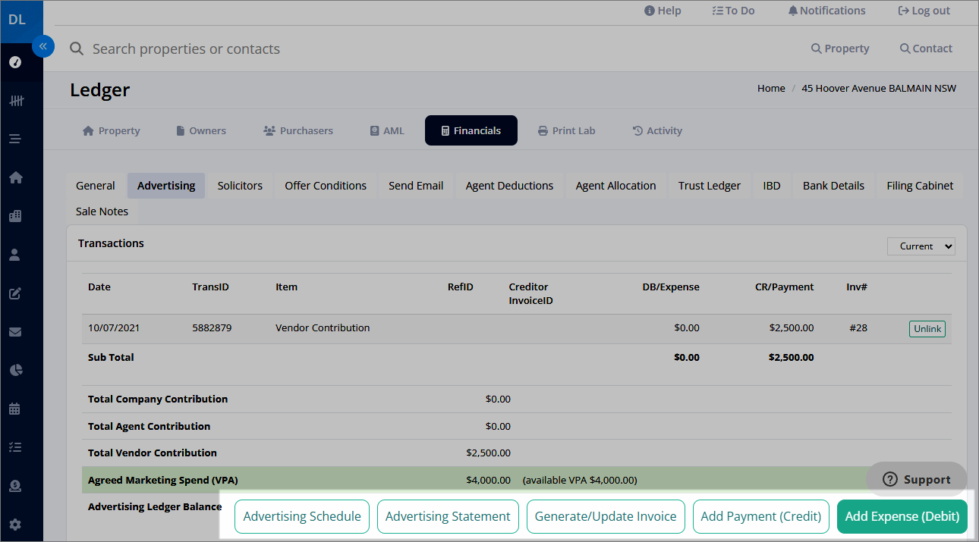Viewport: 979px width, 542px height.
Task: Click the $4,000.00 VPA amount
Action: coord(488,480)
